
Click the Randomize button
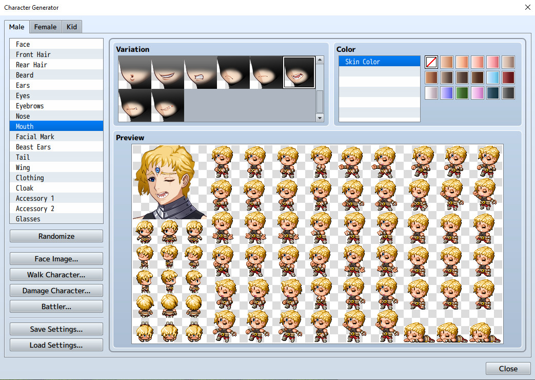click(x=56, y=236)
